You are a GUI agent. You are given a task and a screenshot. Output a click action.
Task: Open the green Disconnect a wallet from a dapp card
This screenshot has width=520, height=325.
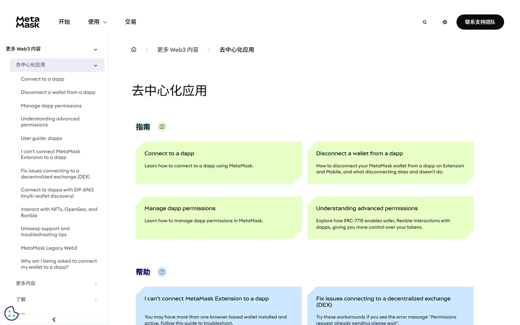click(390, 163)
